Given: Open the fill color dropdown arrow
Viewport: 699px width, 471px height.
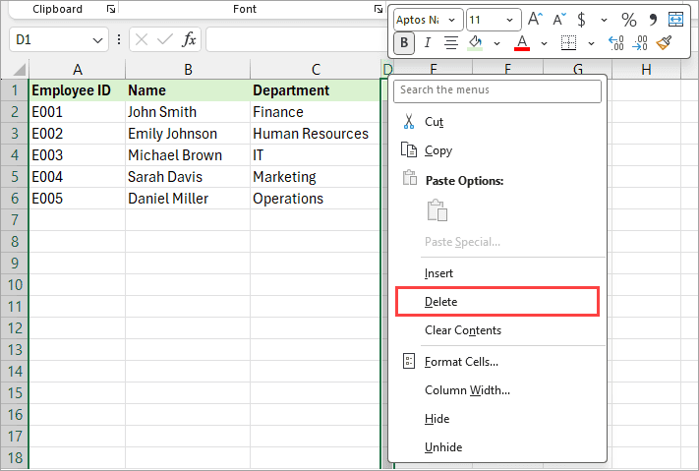Looking at the screenshot, I should [496, 43].
